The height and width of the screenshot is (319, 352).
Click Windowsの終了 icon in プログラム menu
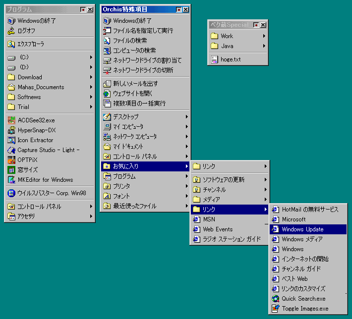coord(11,21)
